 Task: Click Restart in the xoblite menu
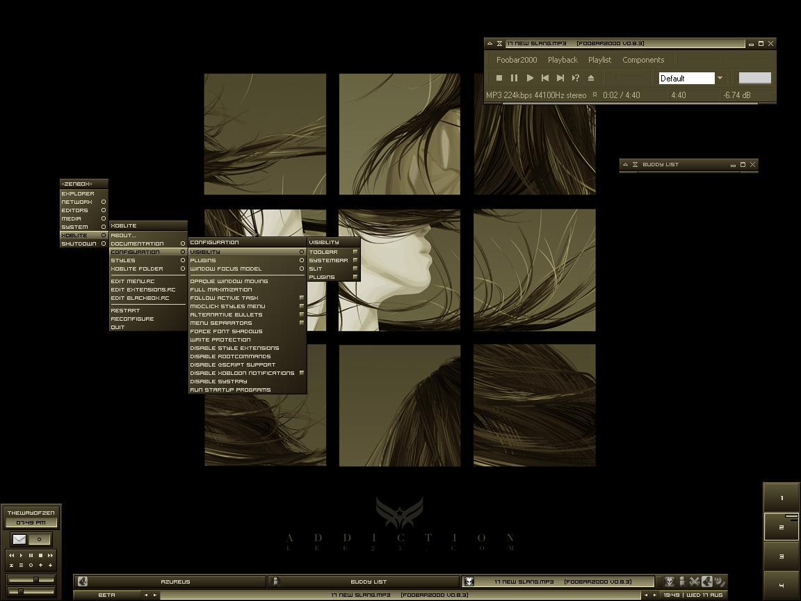[148, 310]
